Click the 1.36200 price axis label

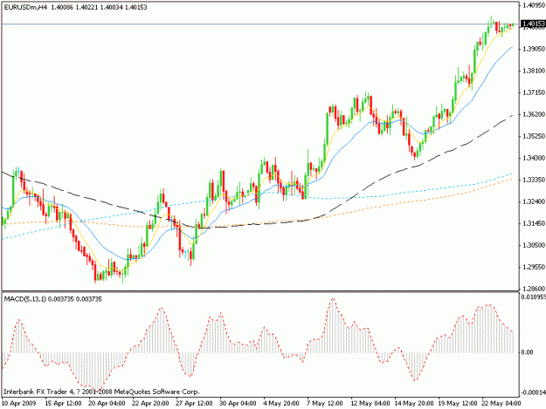(534, 114)
